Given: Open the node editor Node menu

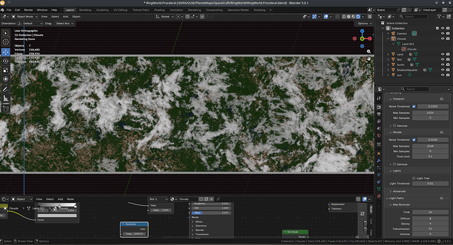Looking at the screenshot, I should [70, 199].
